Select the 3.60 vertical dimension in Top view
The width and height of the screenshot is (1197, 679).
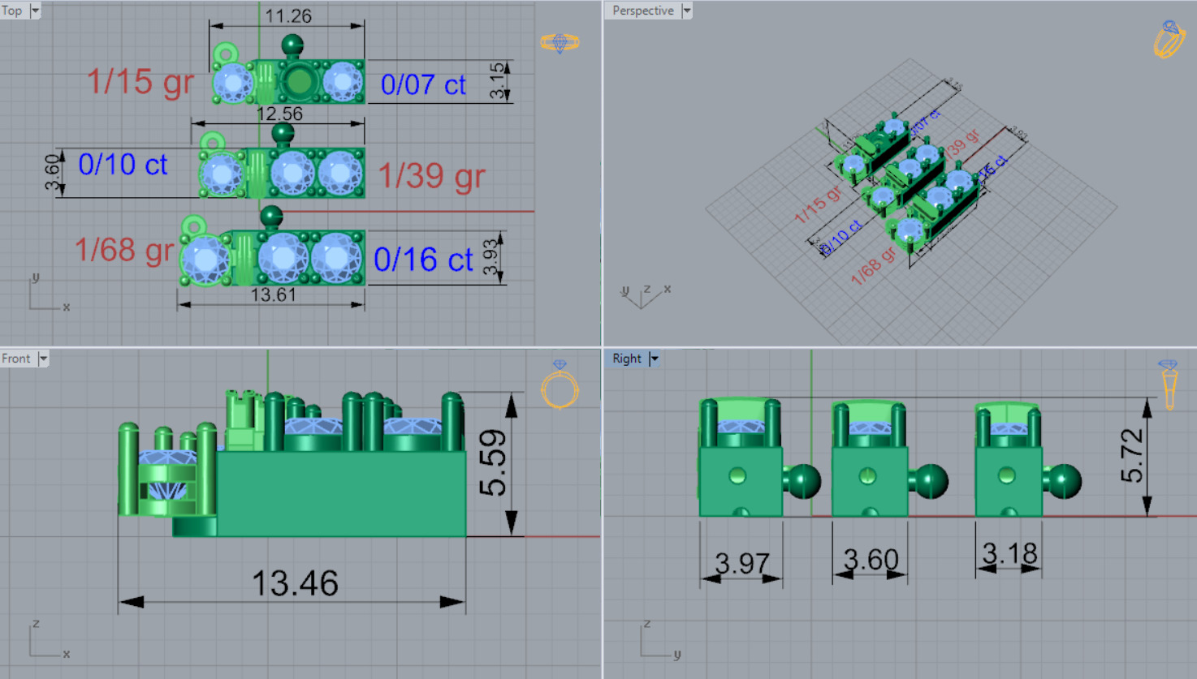[53, 172]
